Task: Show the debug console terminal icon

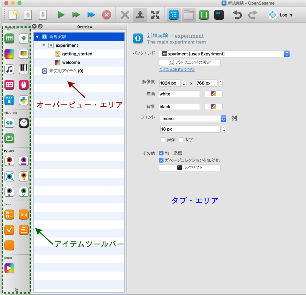Action: click(x=219, y=15)
